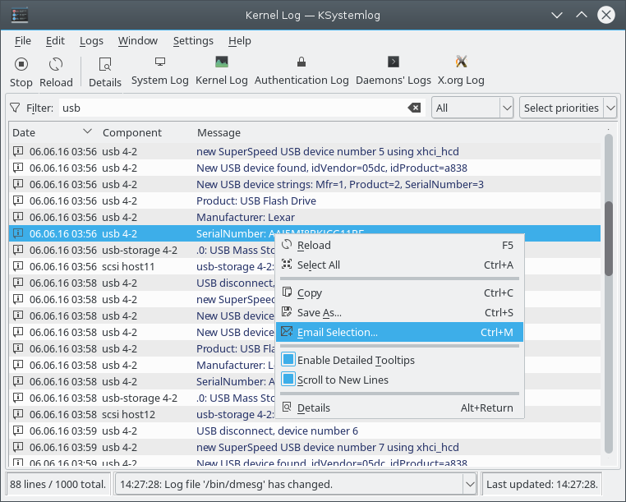Click the info icon of the scsi host11 row

tap(18, 266)
